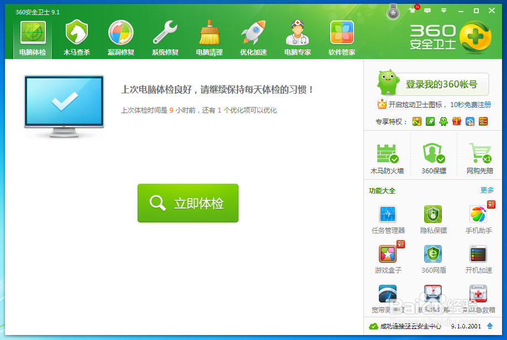This screenshot has height=340, width=507.
Task: Click first 专享特权 privilege icon
Action: 417,121
